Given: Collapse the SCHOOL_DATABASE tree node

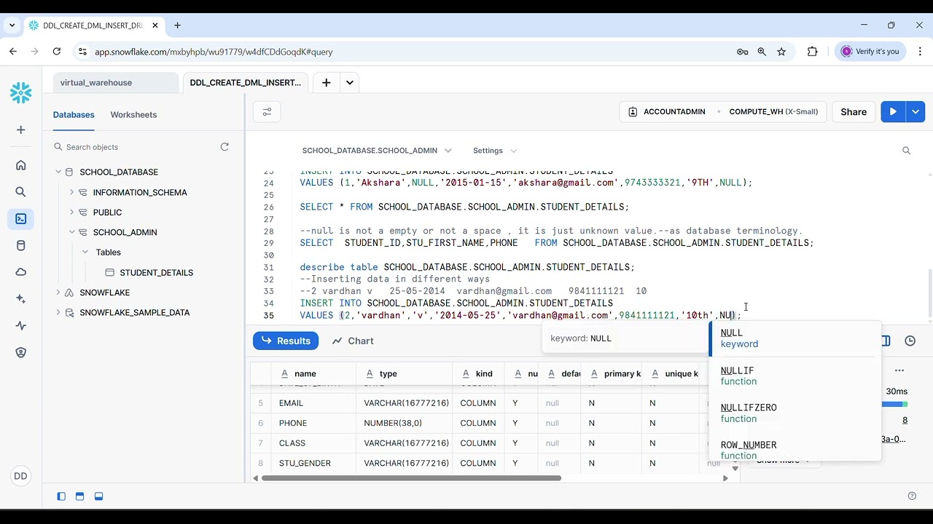Looking at the screenshot, I should (58, 172).
